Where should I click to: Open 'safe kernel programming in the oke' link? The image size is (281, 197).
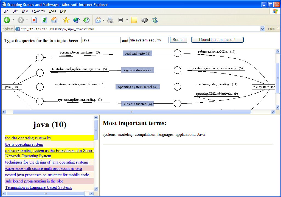click(34, 181)
